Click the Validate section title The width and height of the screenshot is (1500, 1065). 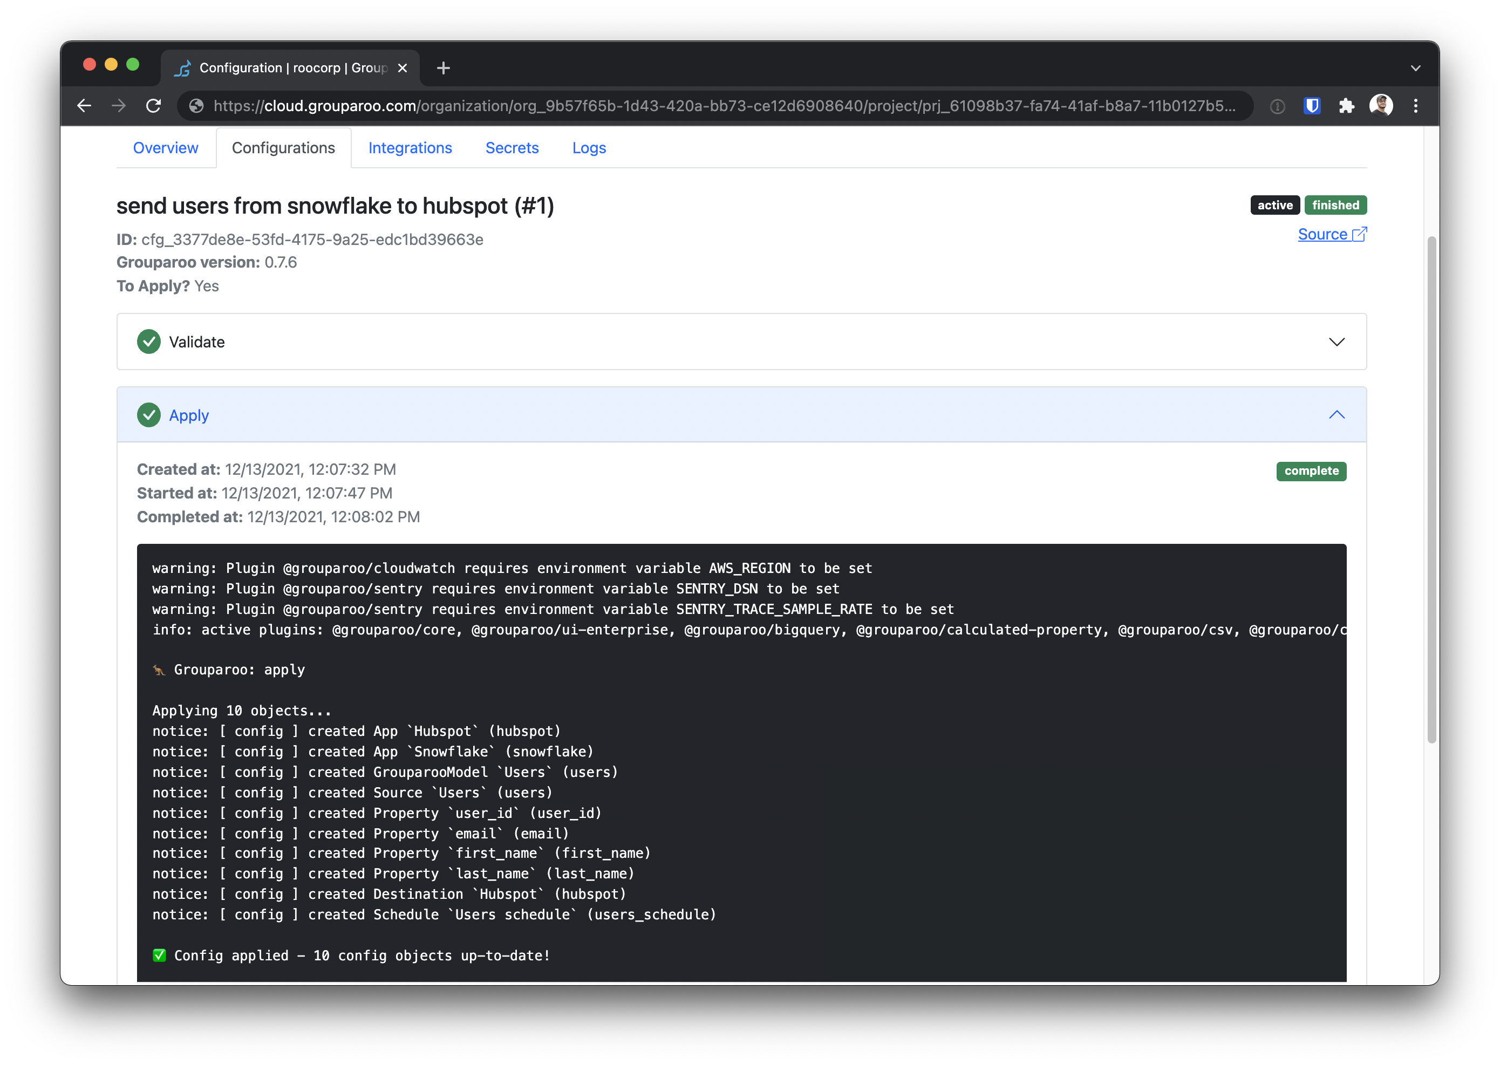pyautogui.click(x=197, y=342)
